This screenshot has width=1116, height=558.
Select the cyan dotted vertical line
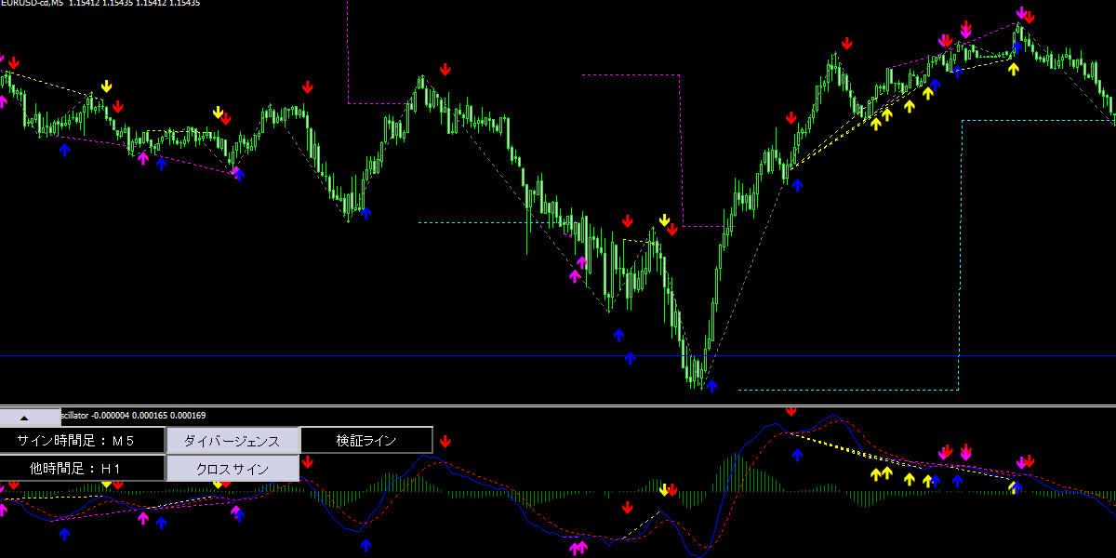(x=959, y=279)
